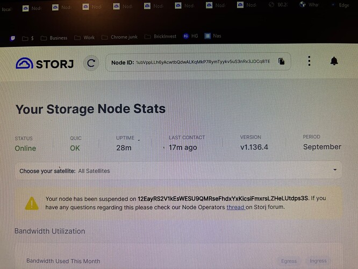Click the Storj logo
358x269 pixels.
tap(46, 63)
